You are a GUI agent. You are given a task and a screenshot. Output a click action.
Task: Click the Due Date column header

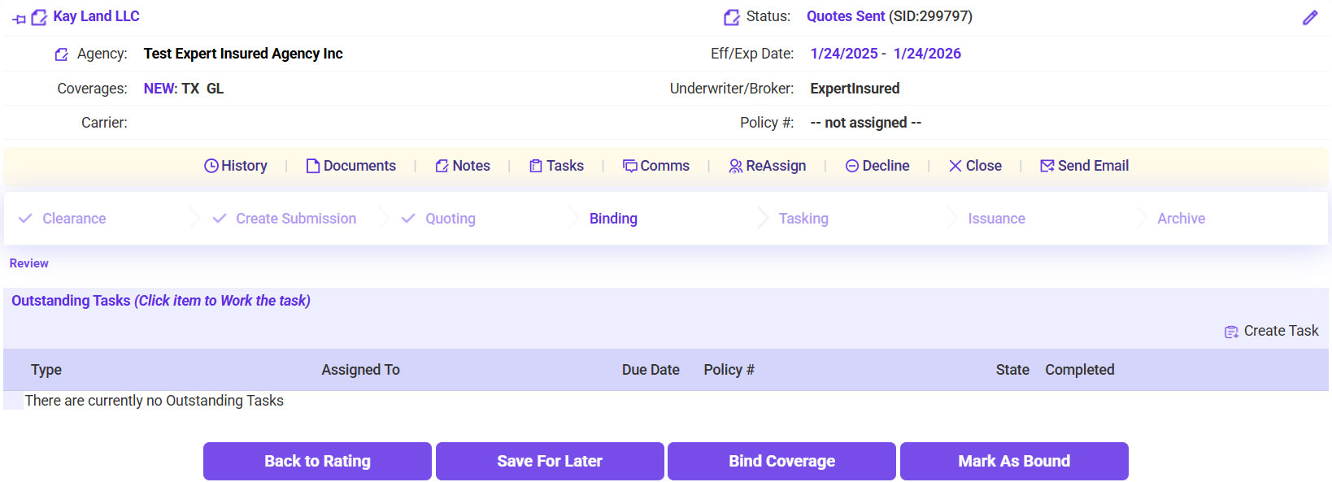(x=651, y=370)
